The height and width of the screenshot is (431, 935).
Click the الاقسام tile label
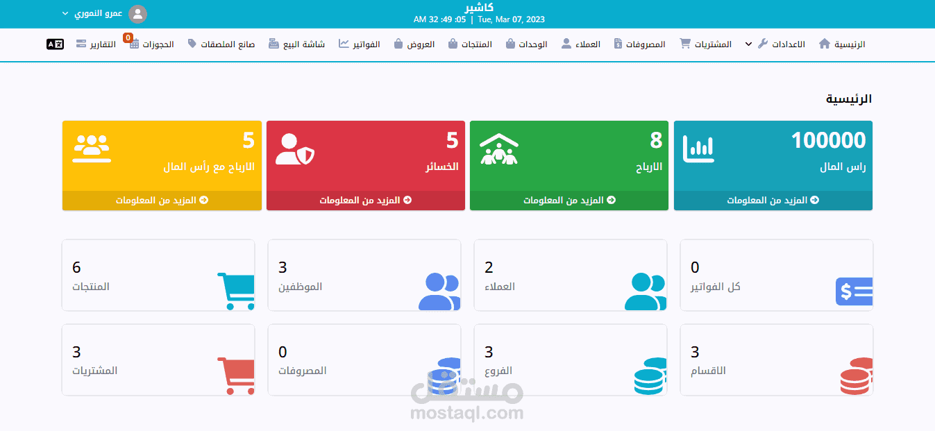point(708,371)
